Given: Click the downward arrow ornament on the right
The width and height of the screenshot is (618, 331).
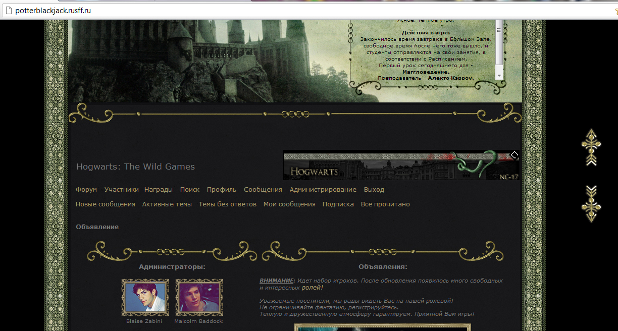Looking at the screenshot, I should coord(590,204).
